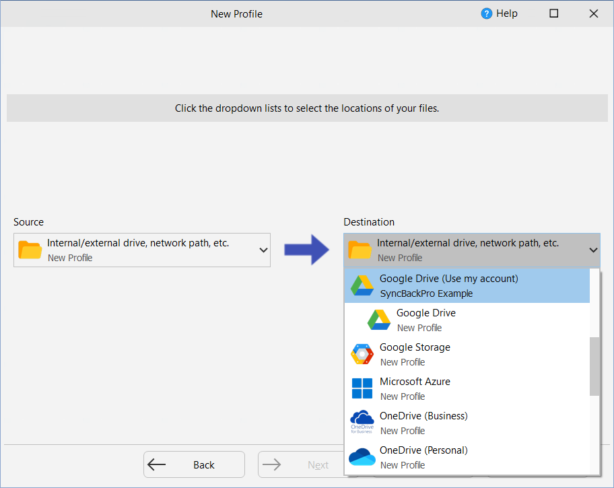Expand the Source location dropdown

[263, 250]
